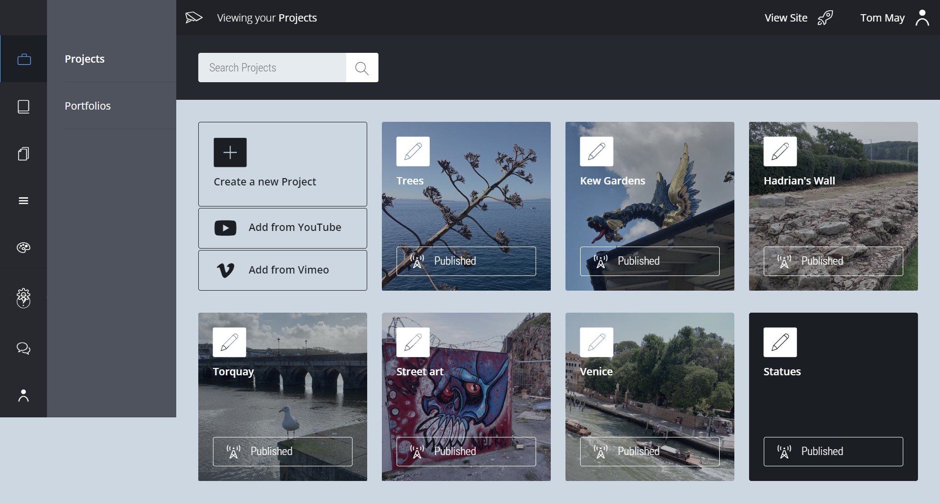The height and width of the screenshot is (503, 940).
Task: Switch to the Portfolios menu item
Action: click(88, 105)
